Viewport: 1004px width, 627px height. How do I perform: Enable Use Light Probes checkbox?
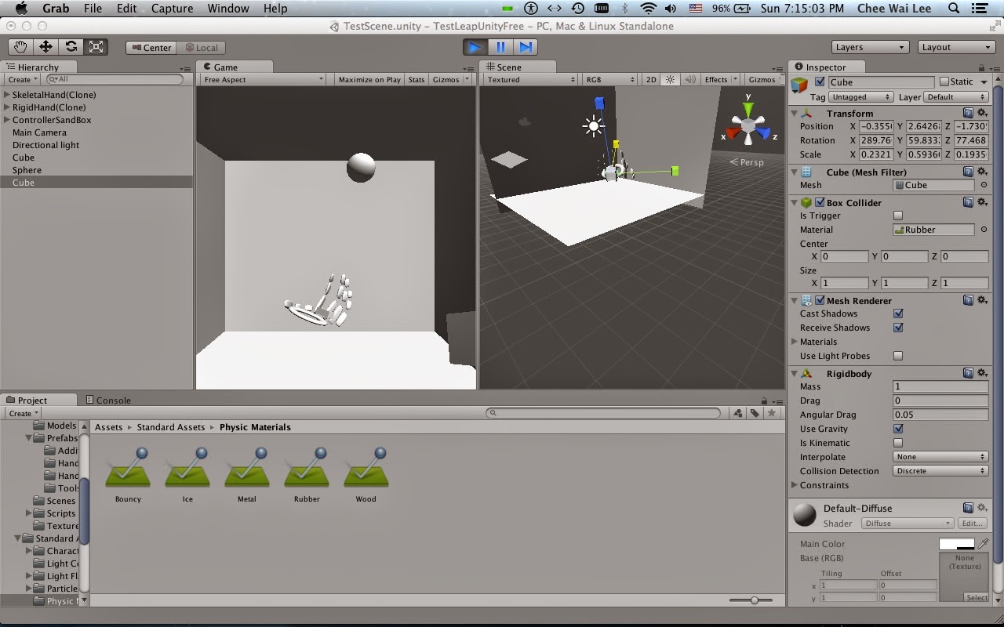point(898,356)
